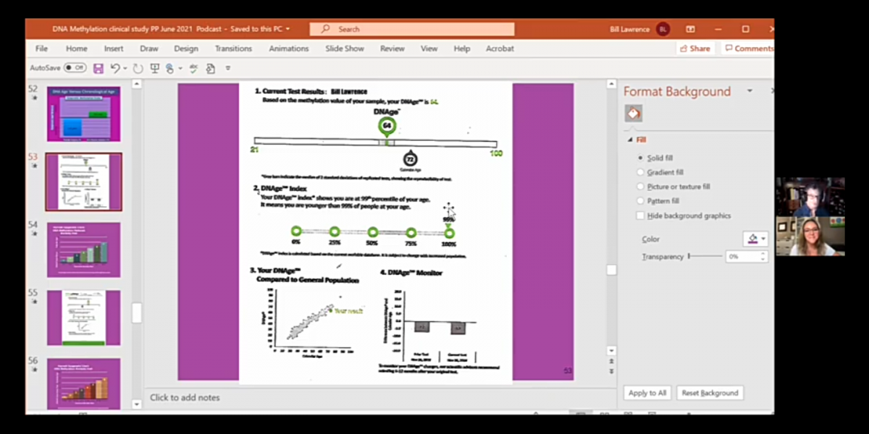Viewport: 869px width, 434px height.
Task: Close the Format Background pane
Action: 772,91
